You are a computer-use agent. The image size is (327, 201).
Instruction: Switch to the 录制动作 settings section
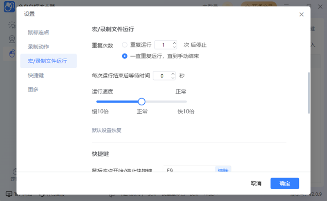(x=38, y=47)
